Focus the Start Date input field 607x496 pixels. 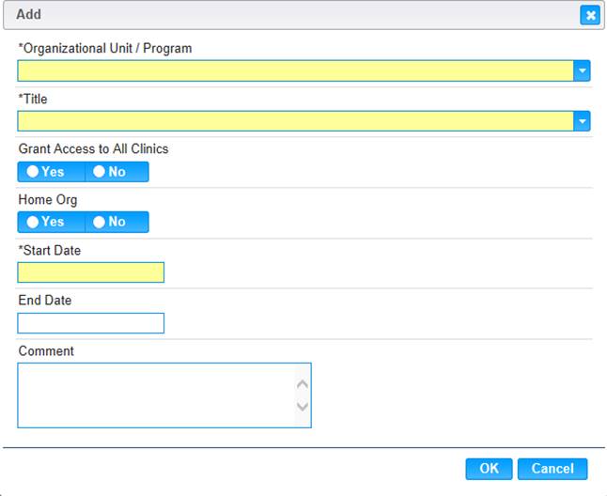(x=90, y=272)
